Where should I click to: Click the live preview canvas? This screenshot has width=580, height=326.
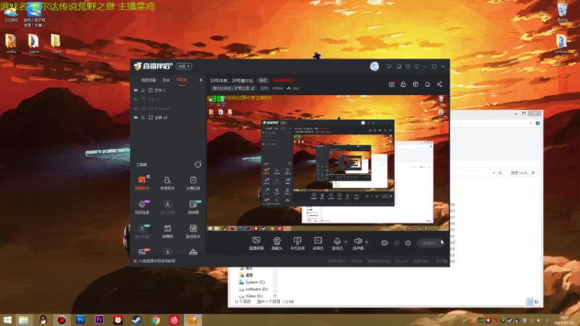328,163
